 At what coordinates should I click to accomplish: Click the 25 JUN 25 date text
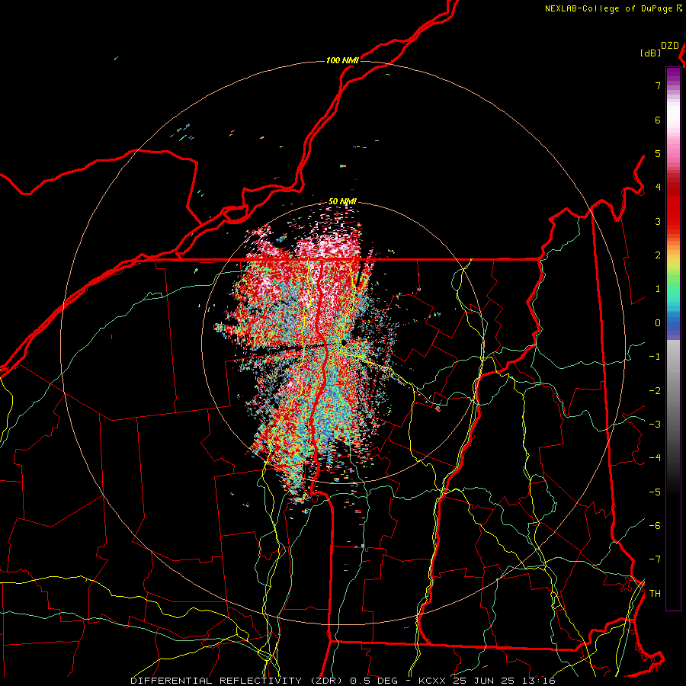click(x=484, y=681)
